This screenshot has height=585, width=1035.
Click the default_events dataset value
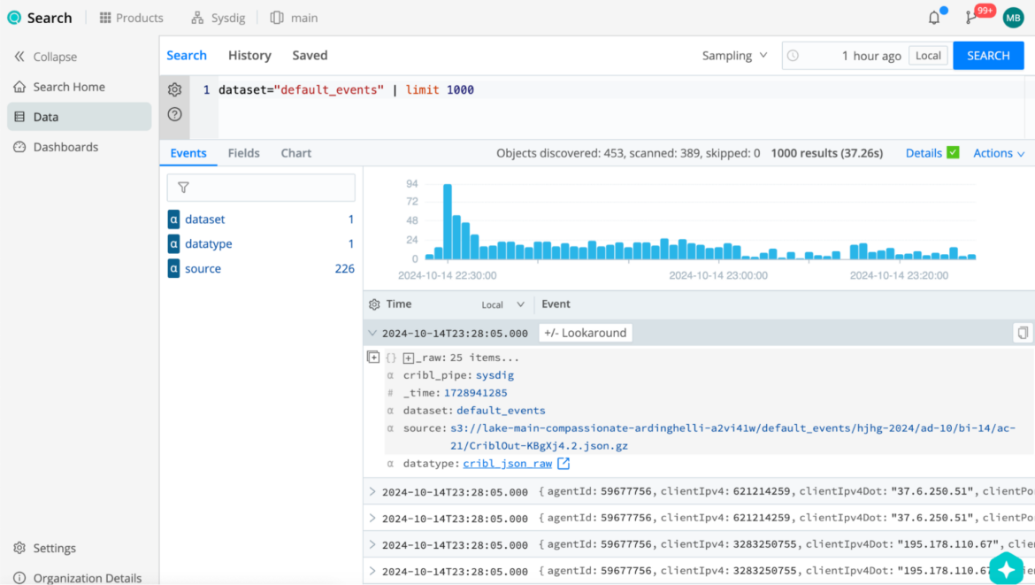501,411
